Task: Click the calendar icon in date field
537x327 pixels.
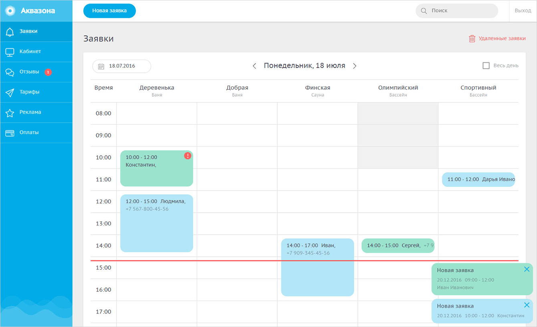Action: (x=101, y=66)
